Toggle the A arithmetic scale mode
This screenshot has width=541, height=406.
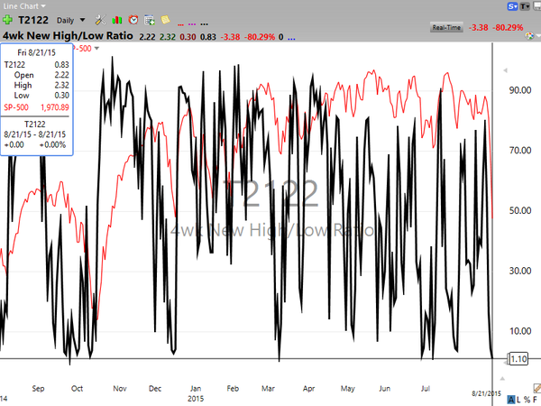511,400
